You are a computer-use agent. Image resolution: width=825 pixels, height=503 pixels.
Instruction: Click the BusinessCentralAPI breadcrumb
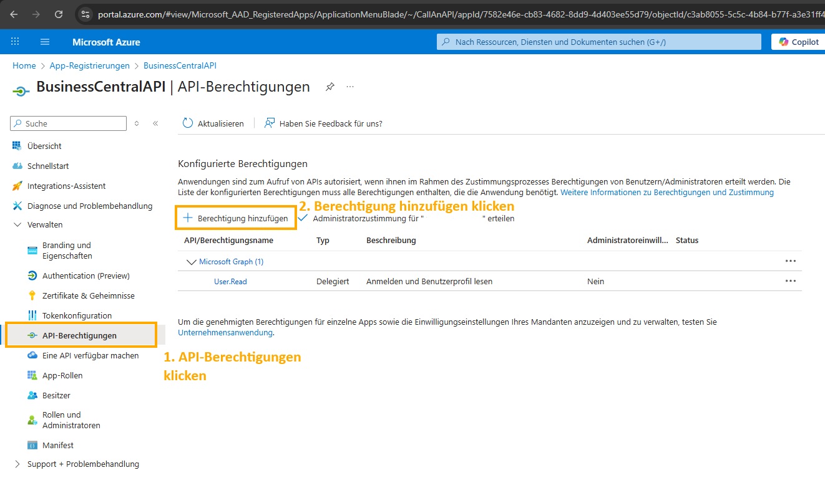180,65
